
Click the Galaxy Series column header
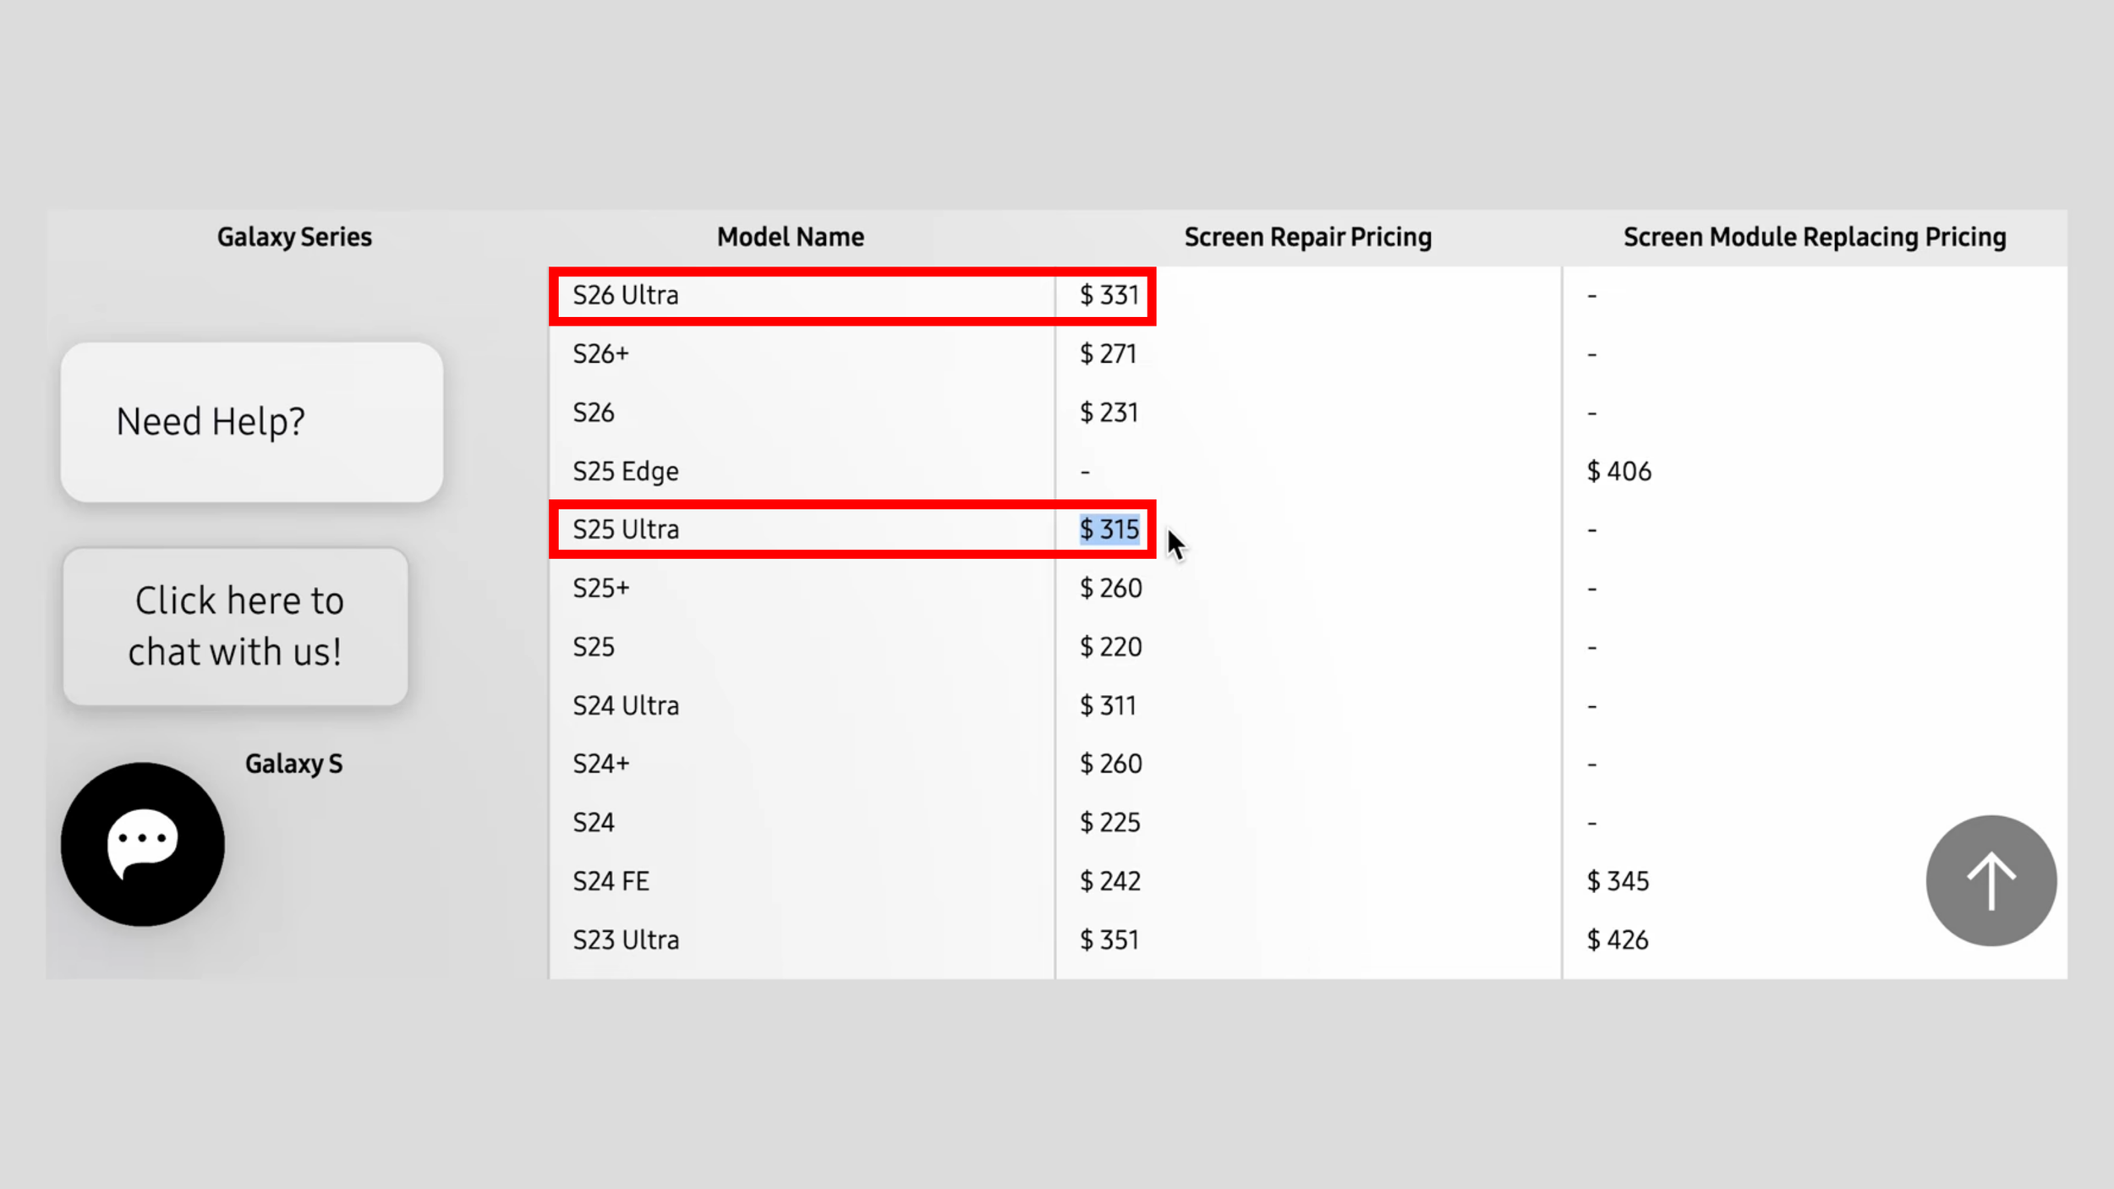coord(293,237)
